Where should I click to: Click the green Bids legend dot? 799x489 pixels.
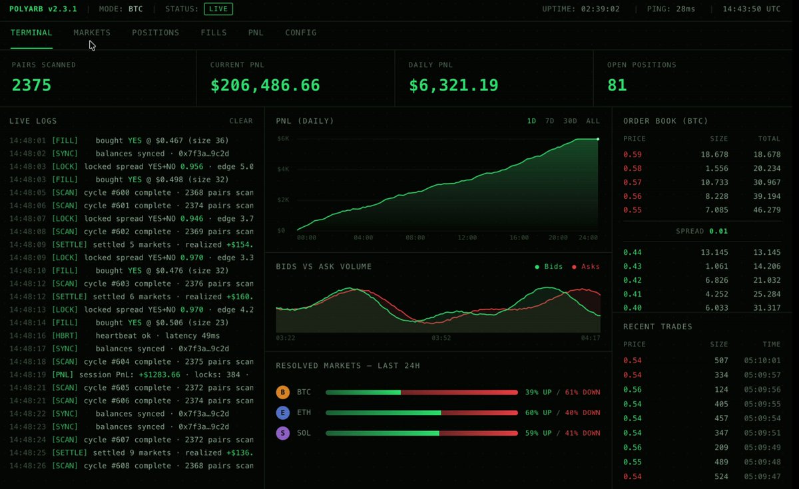coord(537,267)
